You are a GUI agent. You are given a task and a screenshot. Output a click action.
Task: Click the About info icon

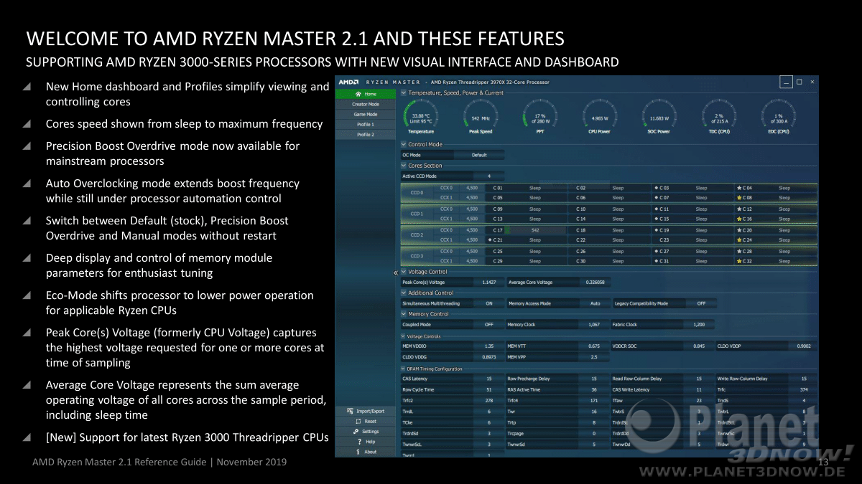pos(359,452)
